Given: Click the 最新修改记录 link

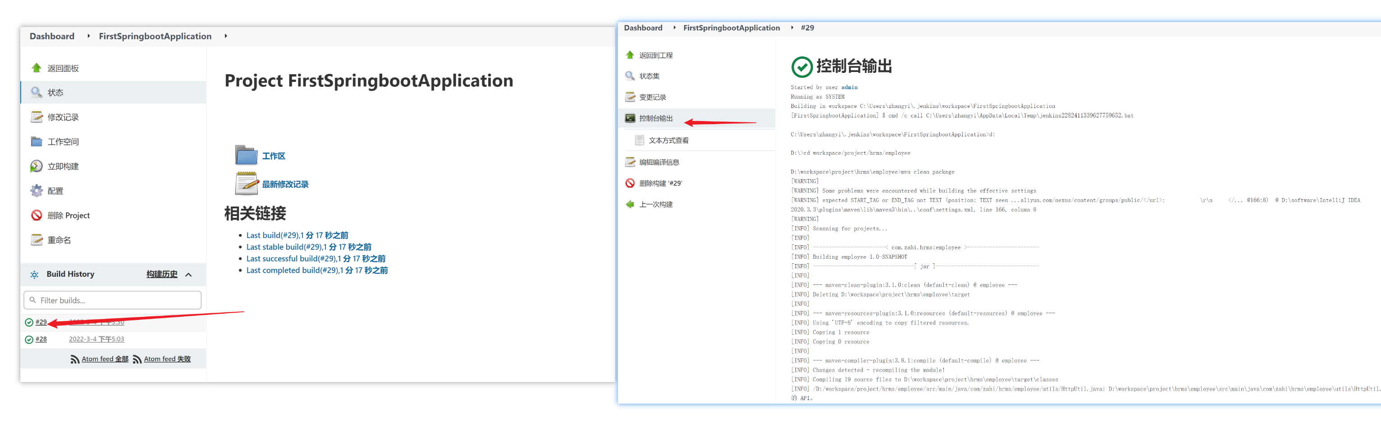Looking at the screenshot, I should click(285, 184).
